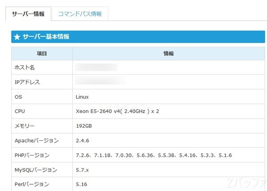Click PHP version 7.2.6 text

(83, 155)
